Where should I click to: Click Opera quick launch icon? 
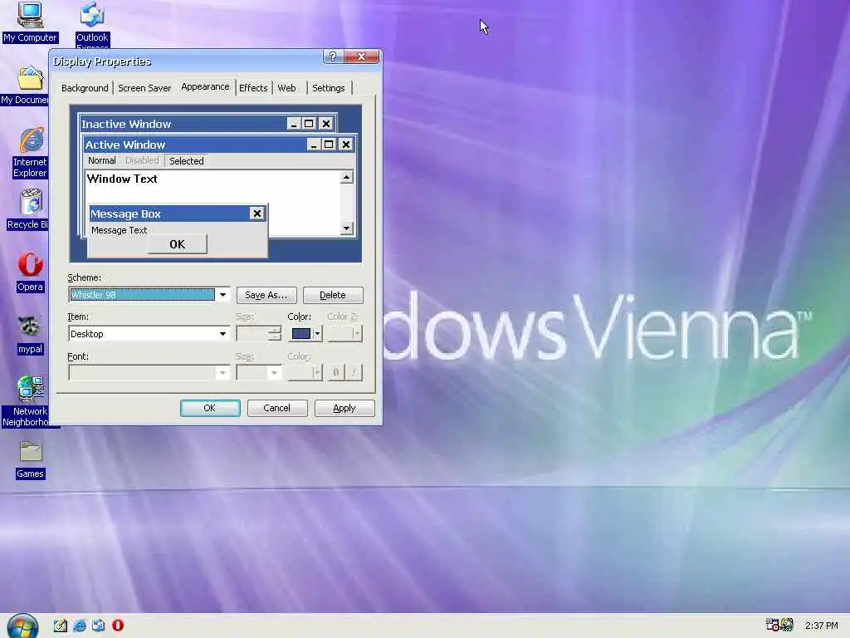coord(118,626)
